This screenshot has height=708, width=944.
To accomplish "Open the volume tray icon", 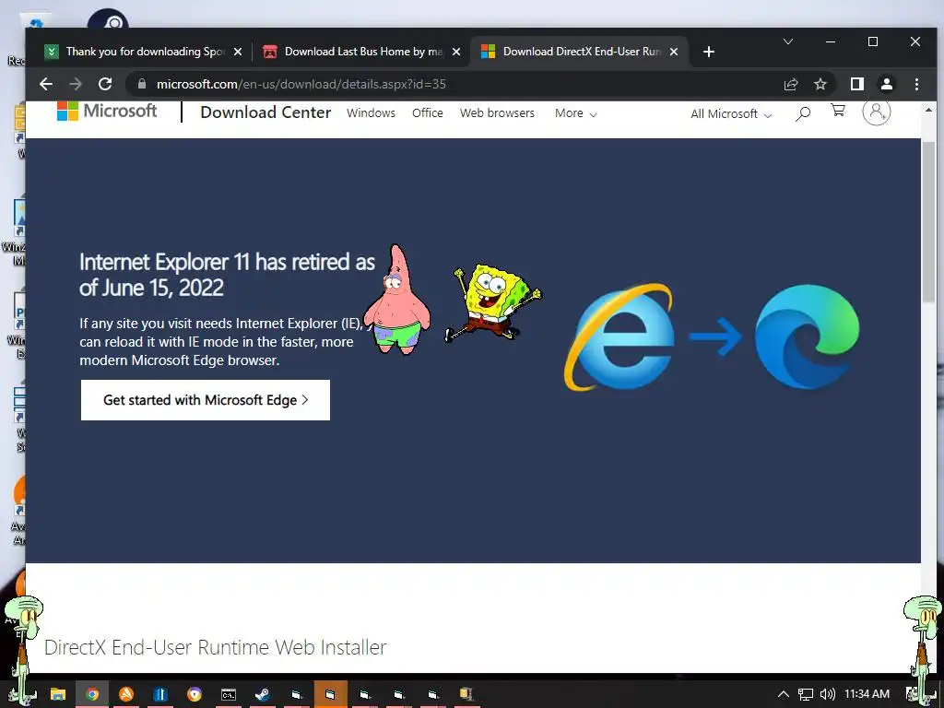I will coord(827,694).
